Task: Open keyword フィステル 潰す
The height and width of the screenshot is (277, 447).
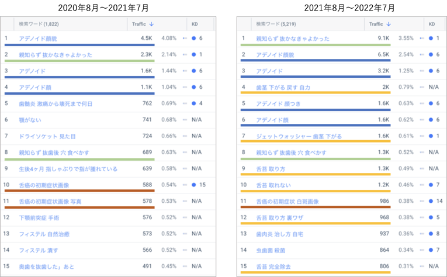Action: (39, 250)
